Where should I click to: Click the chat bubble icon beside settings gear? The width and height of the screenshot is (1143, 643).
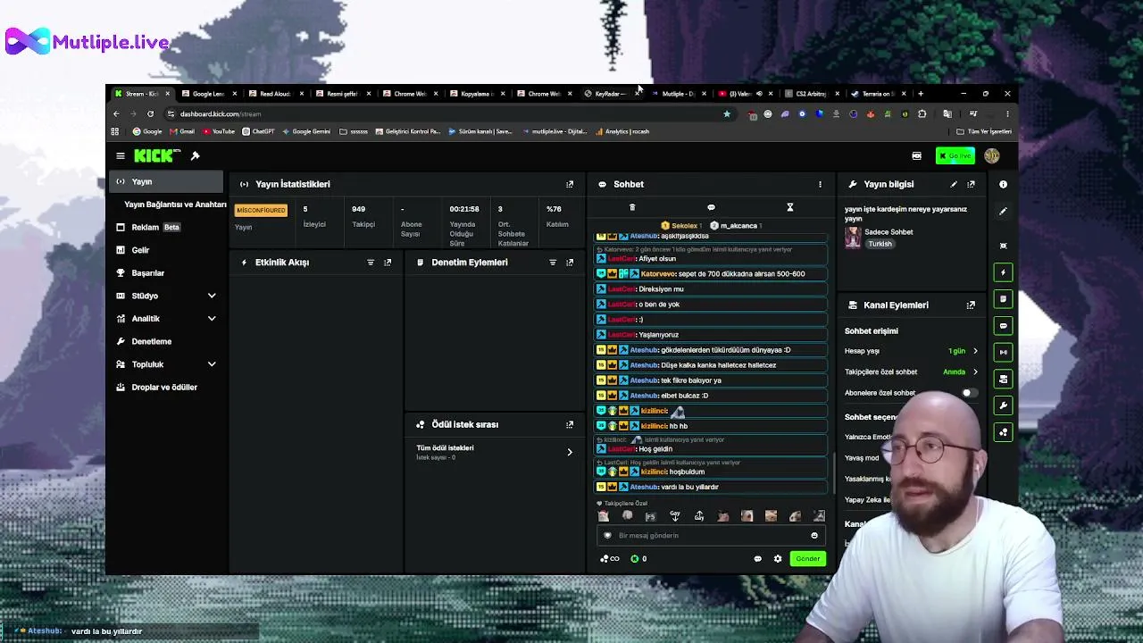pyautogui.click(x=758, y=559)
